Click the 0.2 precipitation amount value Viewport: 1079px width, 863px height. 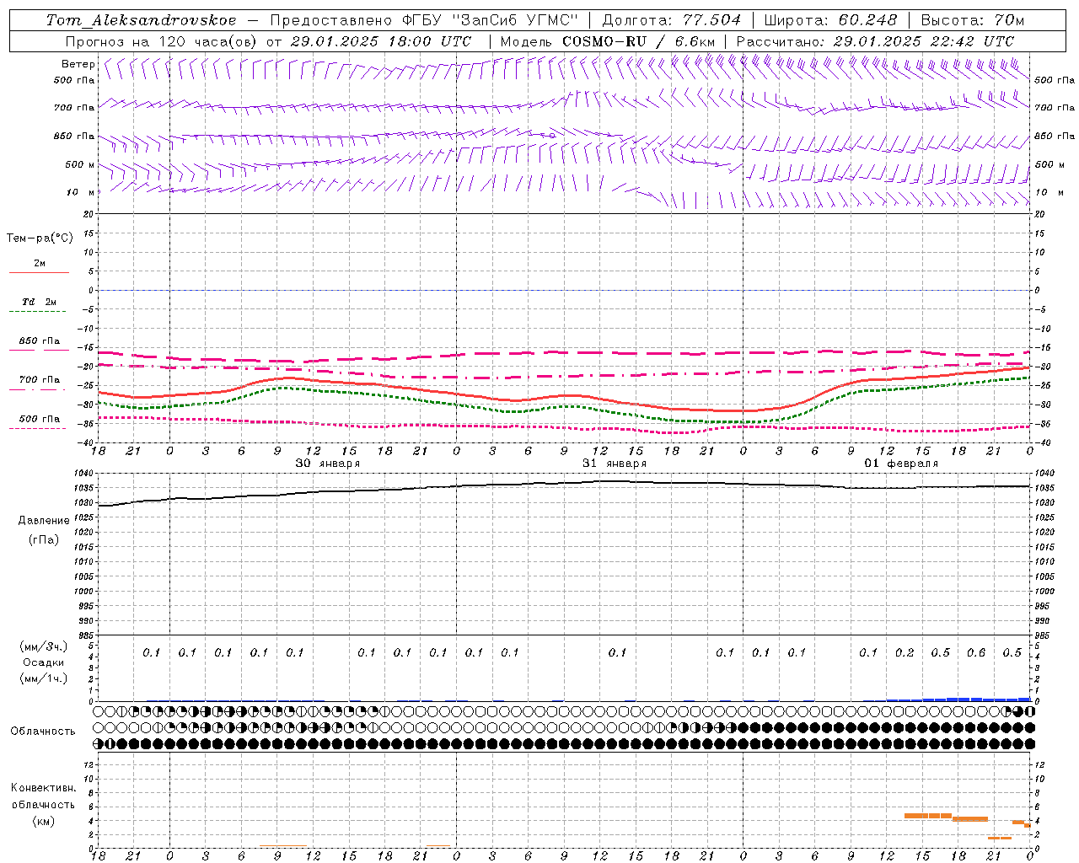(x=905, y=652)
